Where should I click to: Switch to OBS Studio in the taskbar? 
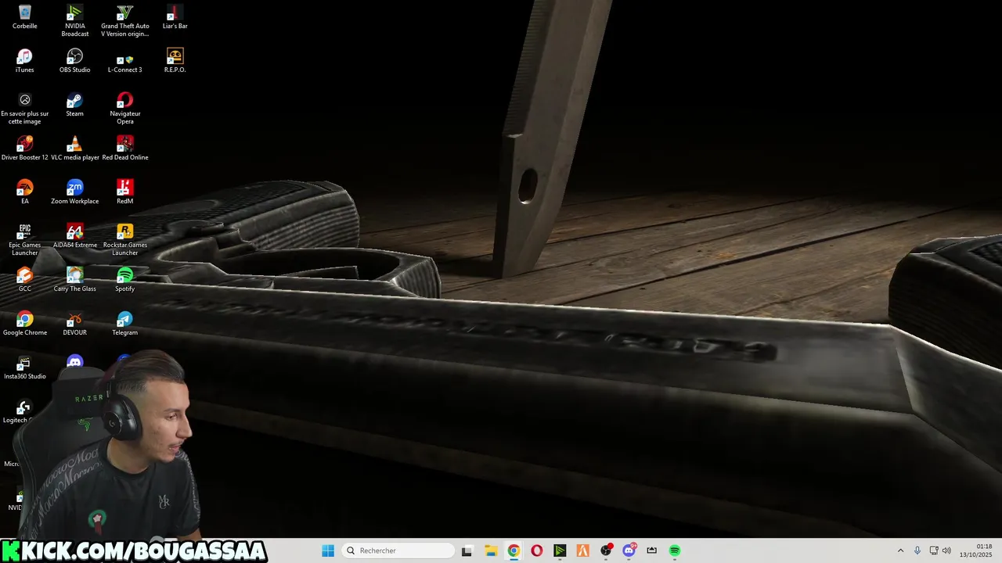[x=606, y=550]
